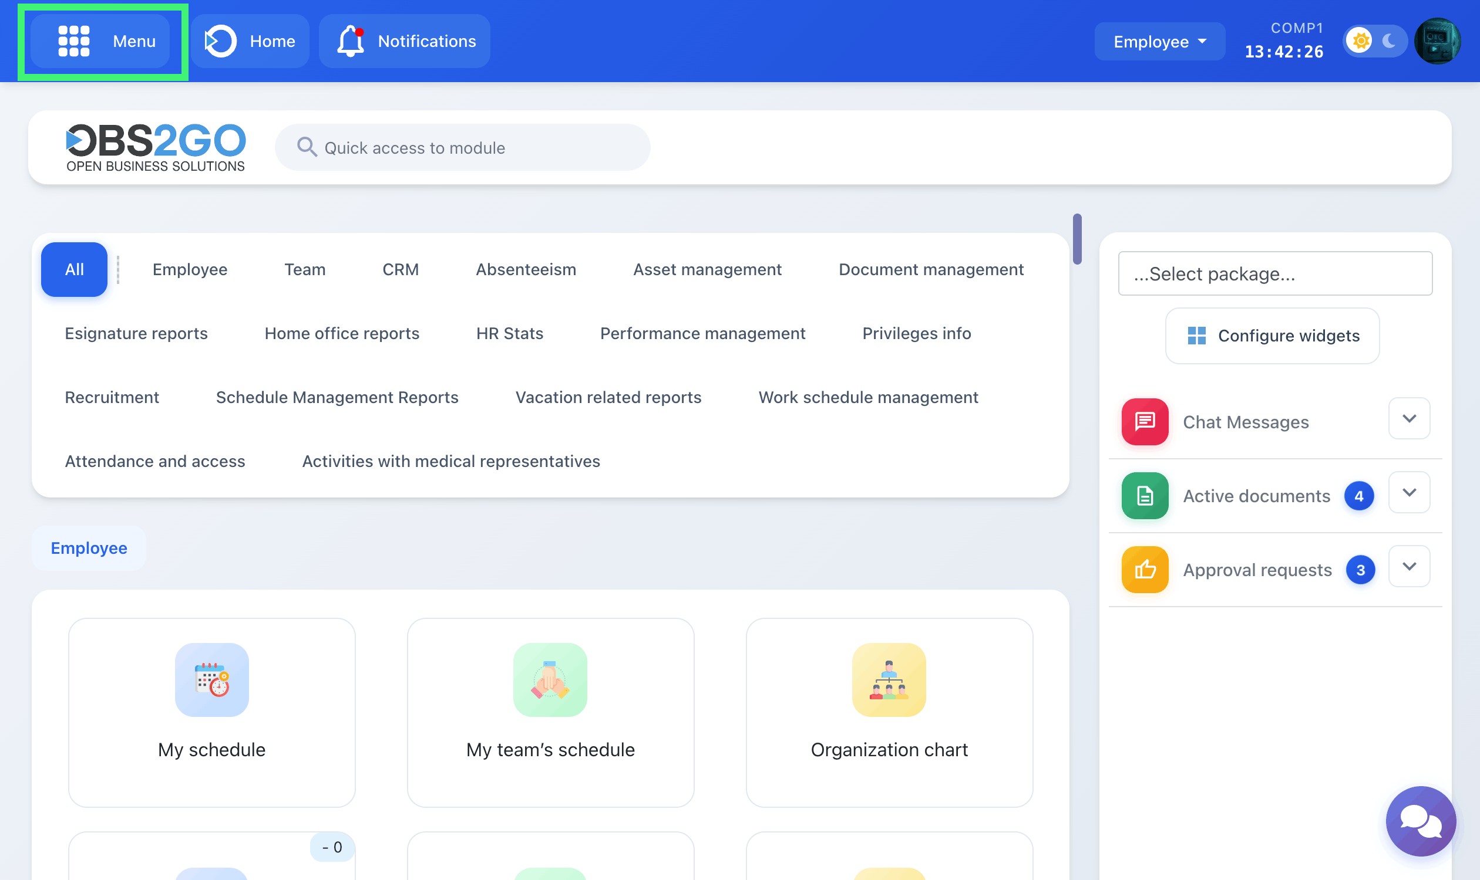Open Notifications via the bell icon
1480x880 pixels.
349,40
